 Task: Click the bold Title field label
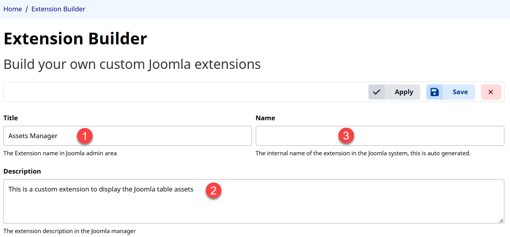click(x=11, y=118)
